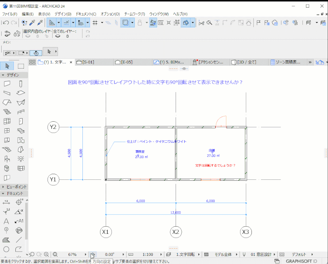Select the red 文字は回転するでしょうか? text

[215, 165]
